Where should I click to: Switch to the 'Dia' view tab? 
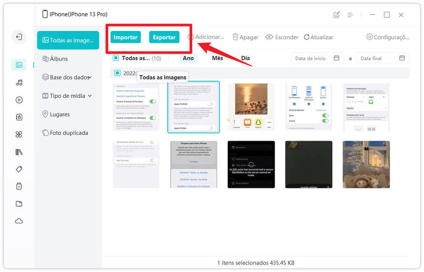(246, 58)
